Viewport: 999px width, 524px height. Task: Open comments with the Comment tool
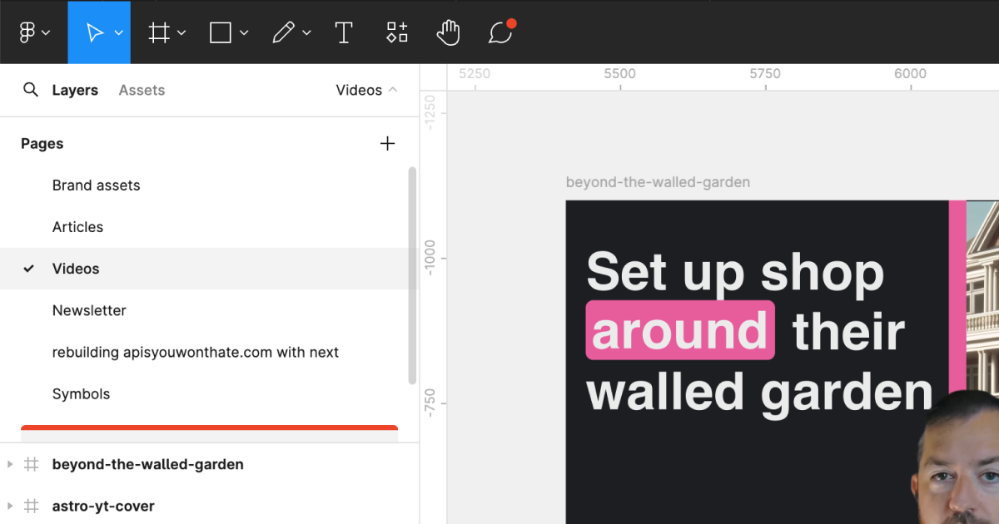(500, 32)
